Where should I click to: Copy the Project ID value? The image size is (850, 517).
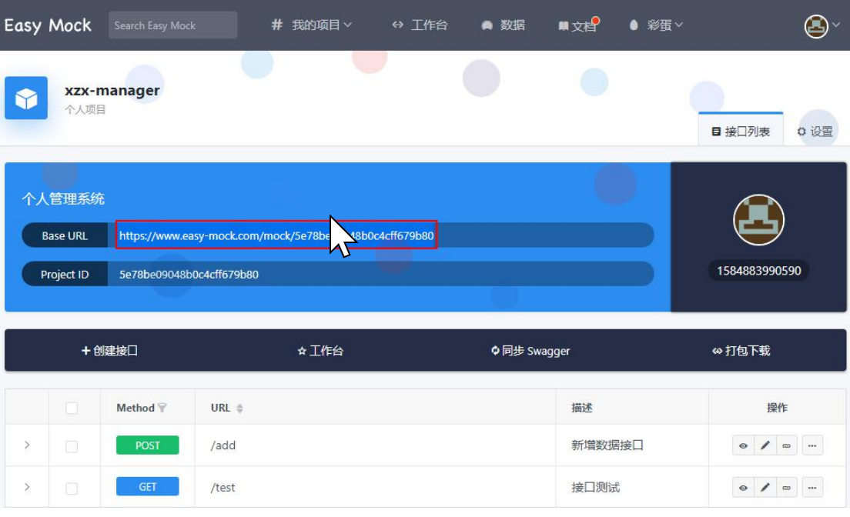tap(189, 274)
